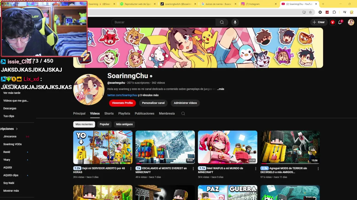Expand the Suscripciones sidebar section chevron
The width and height of the screenshot is (357, 200).
pos(17,129)
